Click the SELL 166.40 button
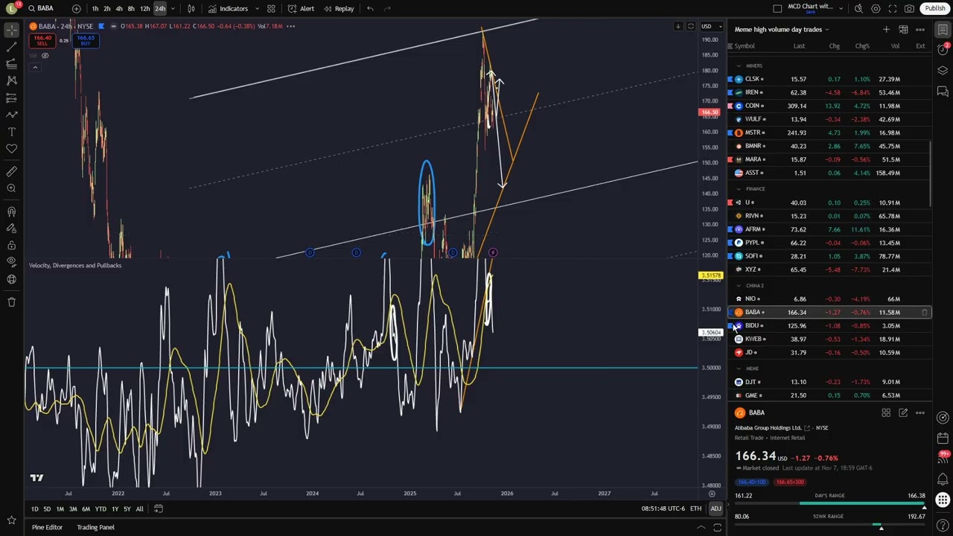This screenshot has width=953, height=536. (x=42, y=40)
